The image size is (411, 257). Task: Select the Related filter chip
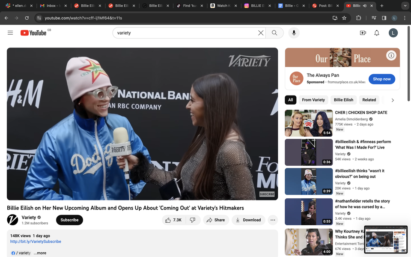coord(369,100)
